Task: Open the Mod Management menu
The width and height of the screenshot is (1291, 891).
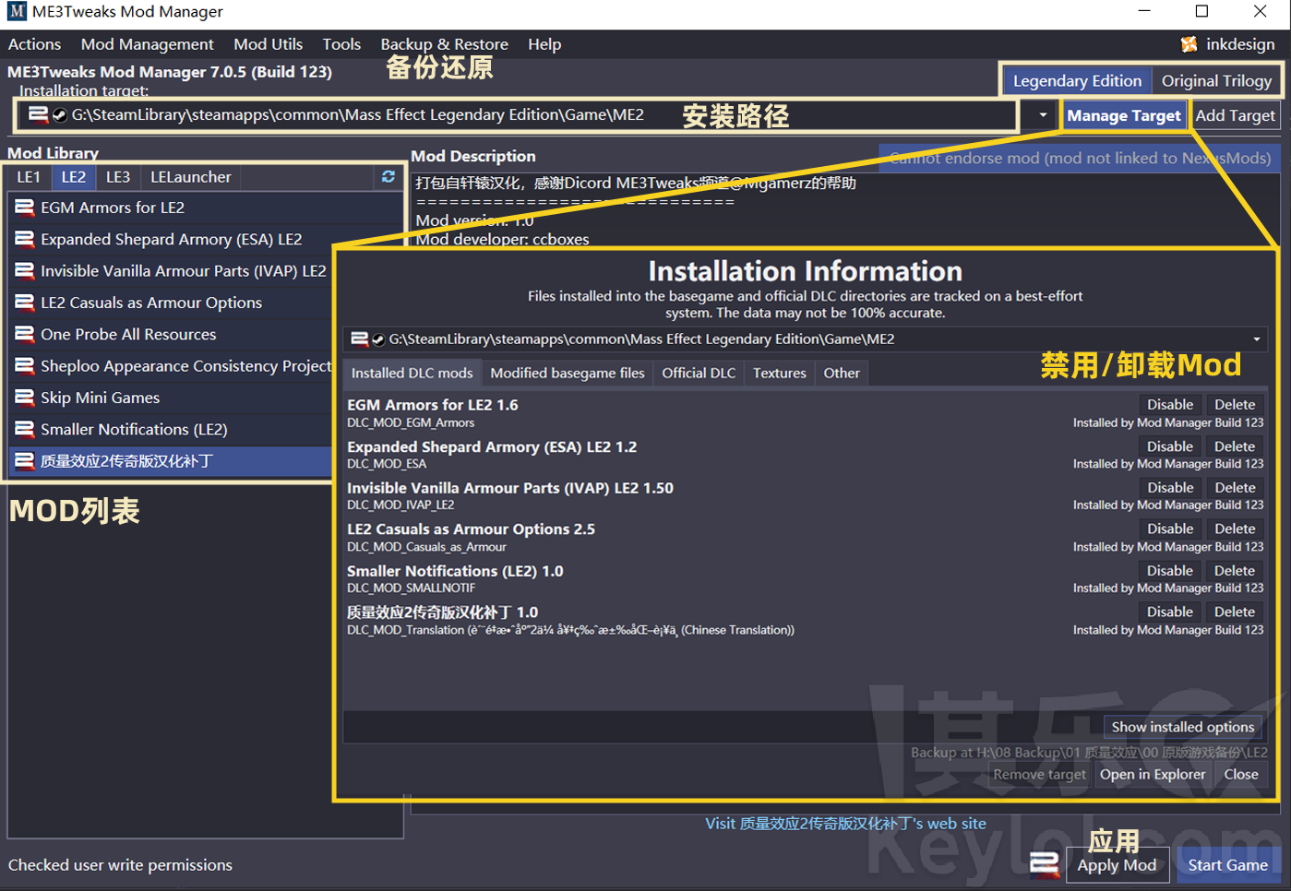Action: [147, 44]
